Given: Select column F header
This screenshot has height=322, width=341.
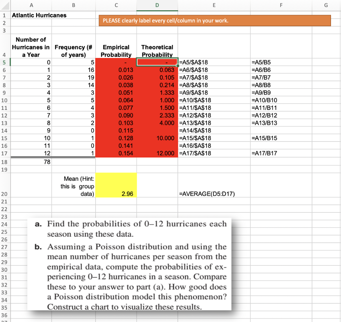Looking at the screenshot, I should [281, 5].
